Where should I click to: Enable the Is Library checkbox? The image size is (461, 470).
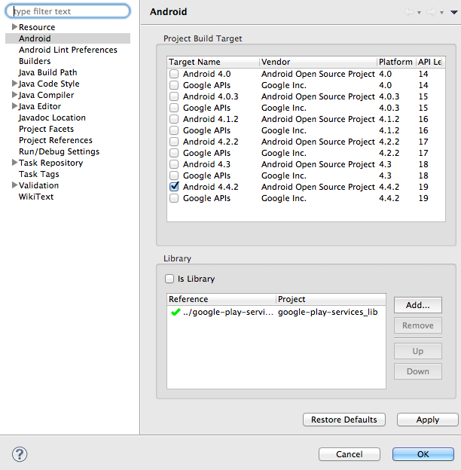pyautogui.click(x=169, y=279)
